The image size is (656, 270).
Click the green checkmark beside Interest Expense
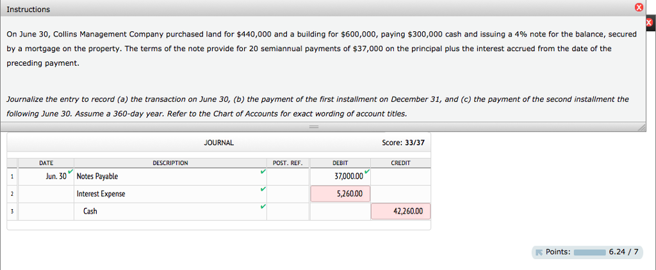(262, 190)
